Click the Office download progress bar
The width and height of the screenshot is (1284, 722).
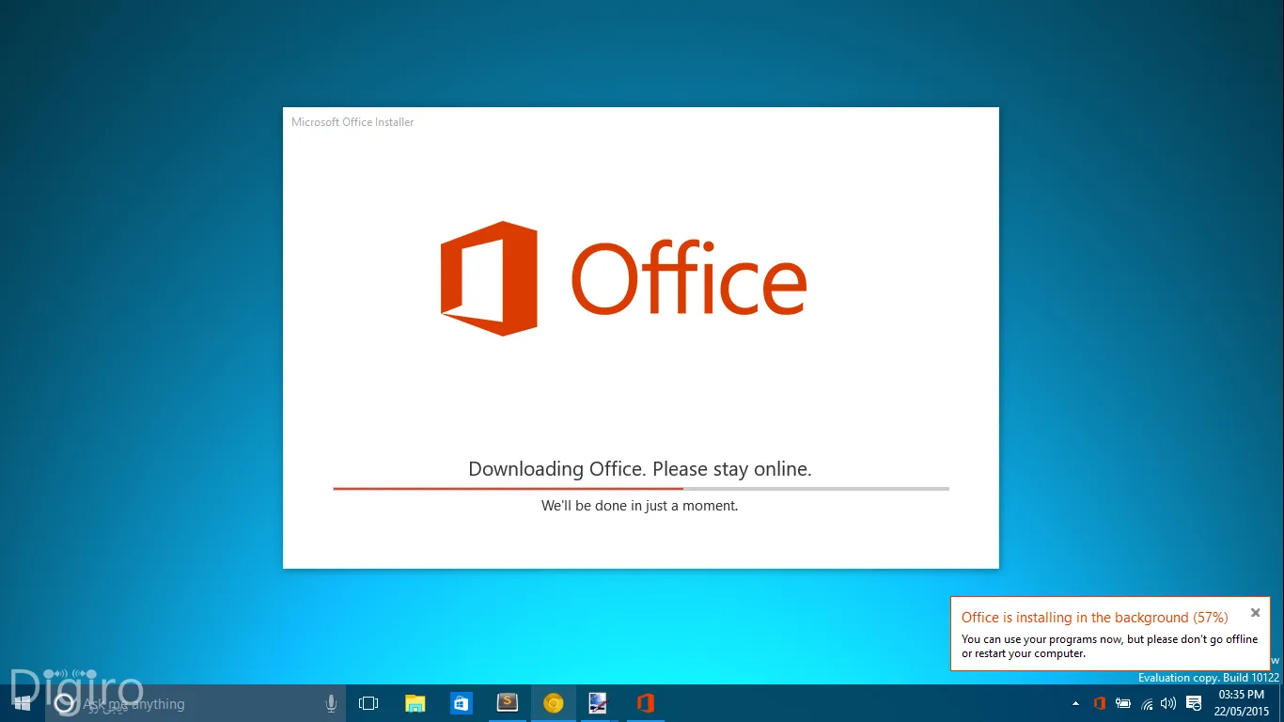click(x=641, y=489)
